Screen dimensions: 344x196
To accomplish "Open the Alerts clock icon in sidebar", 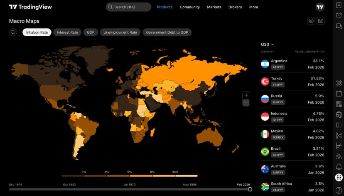I will point(339,16).
